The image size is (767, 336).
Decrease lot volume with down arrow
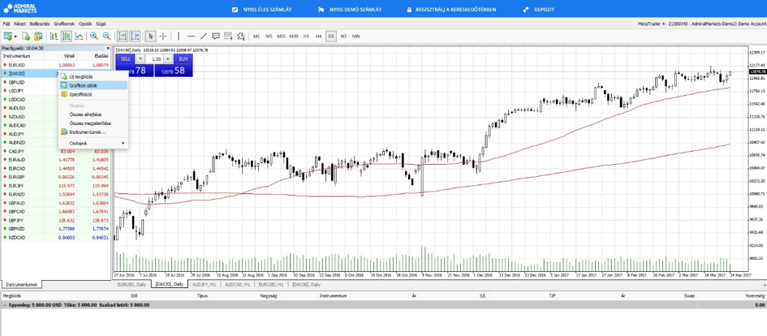click(140, 59)
